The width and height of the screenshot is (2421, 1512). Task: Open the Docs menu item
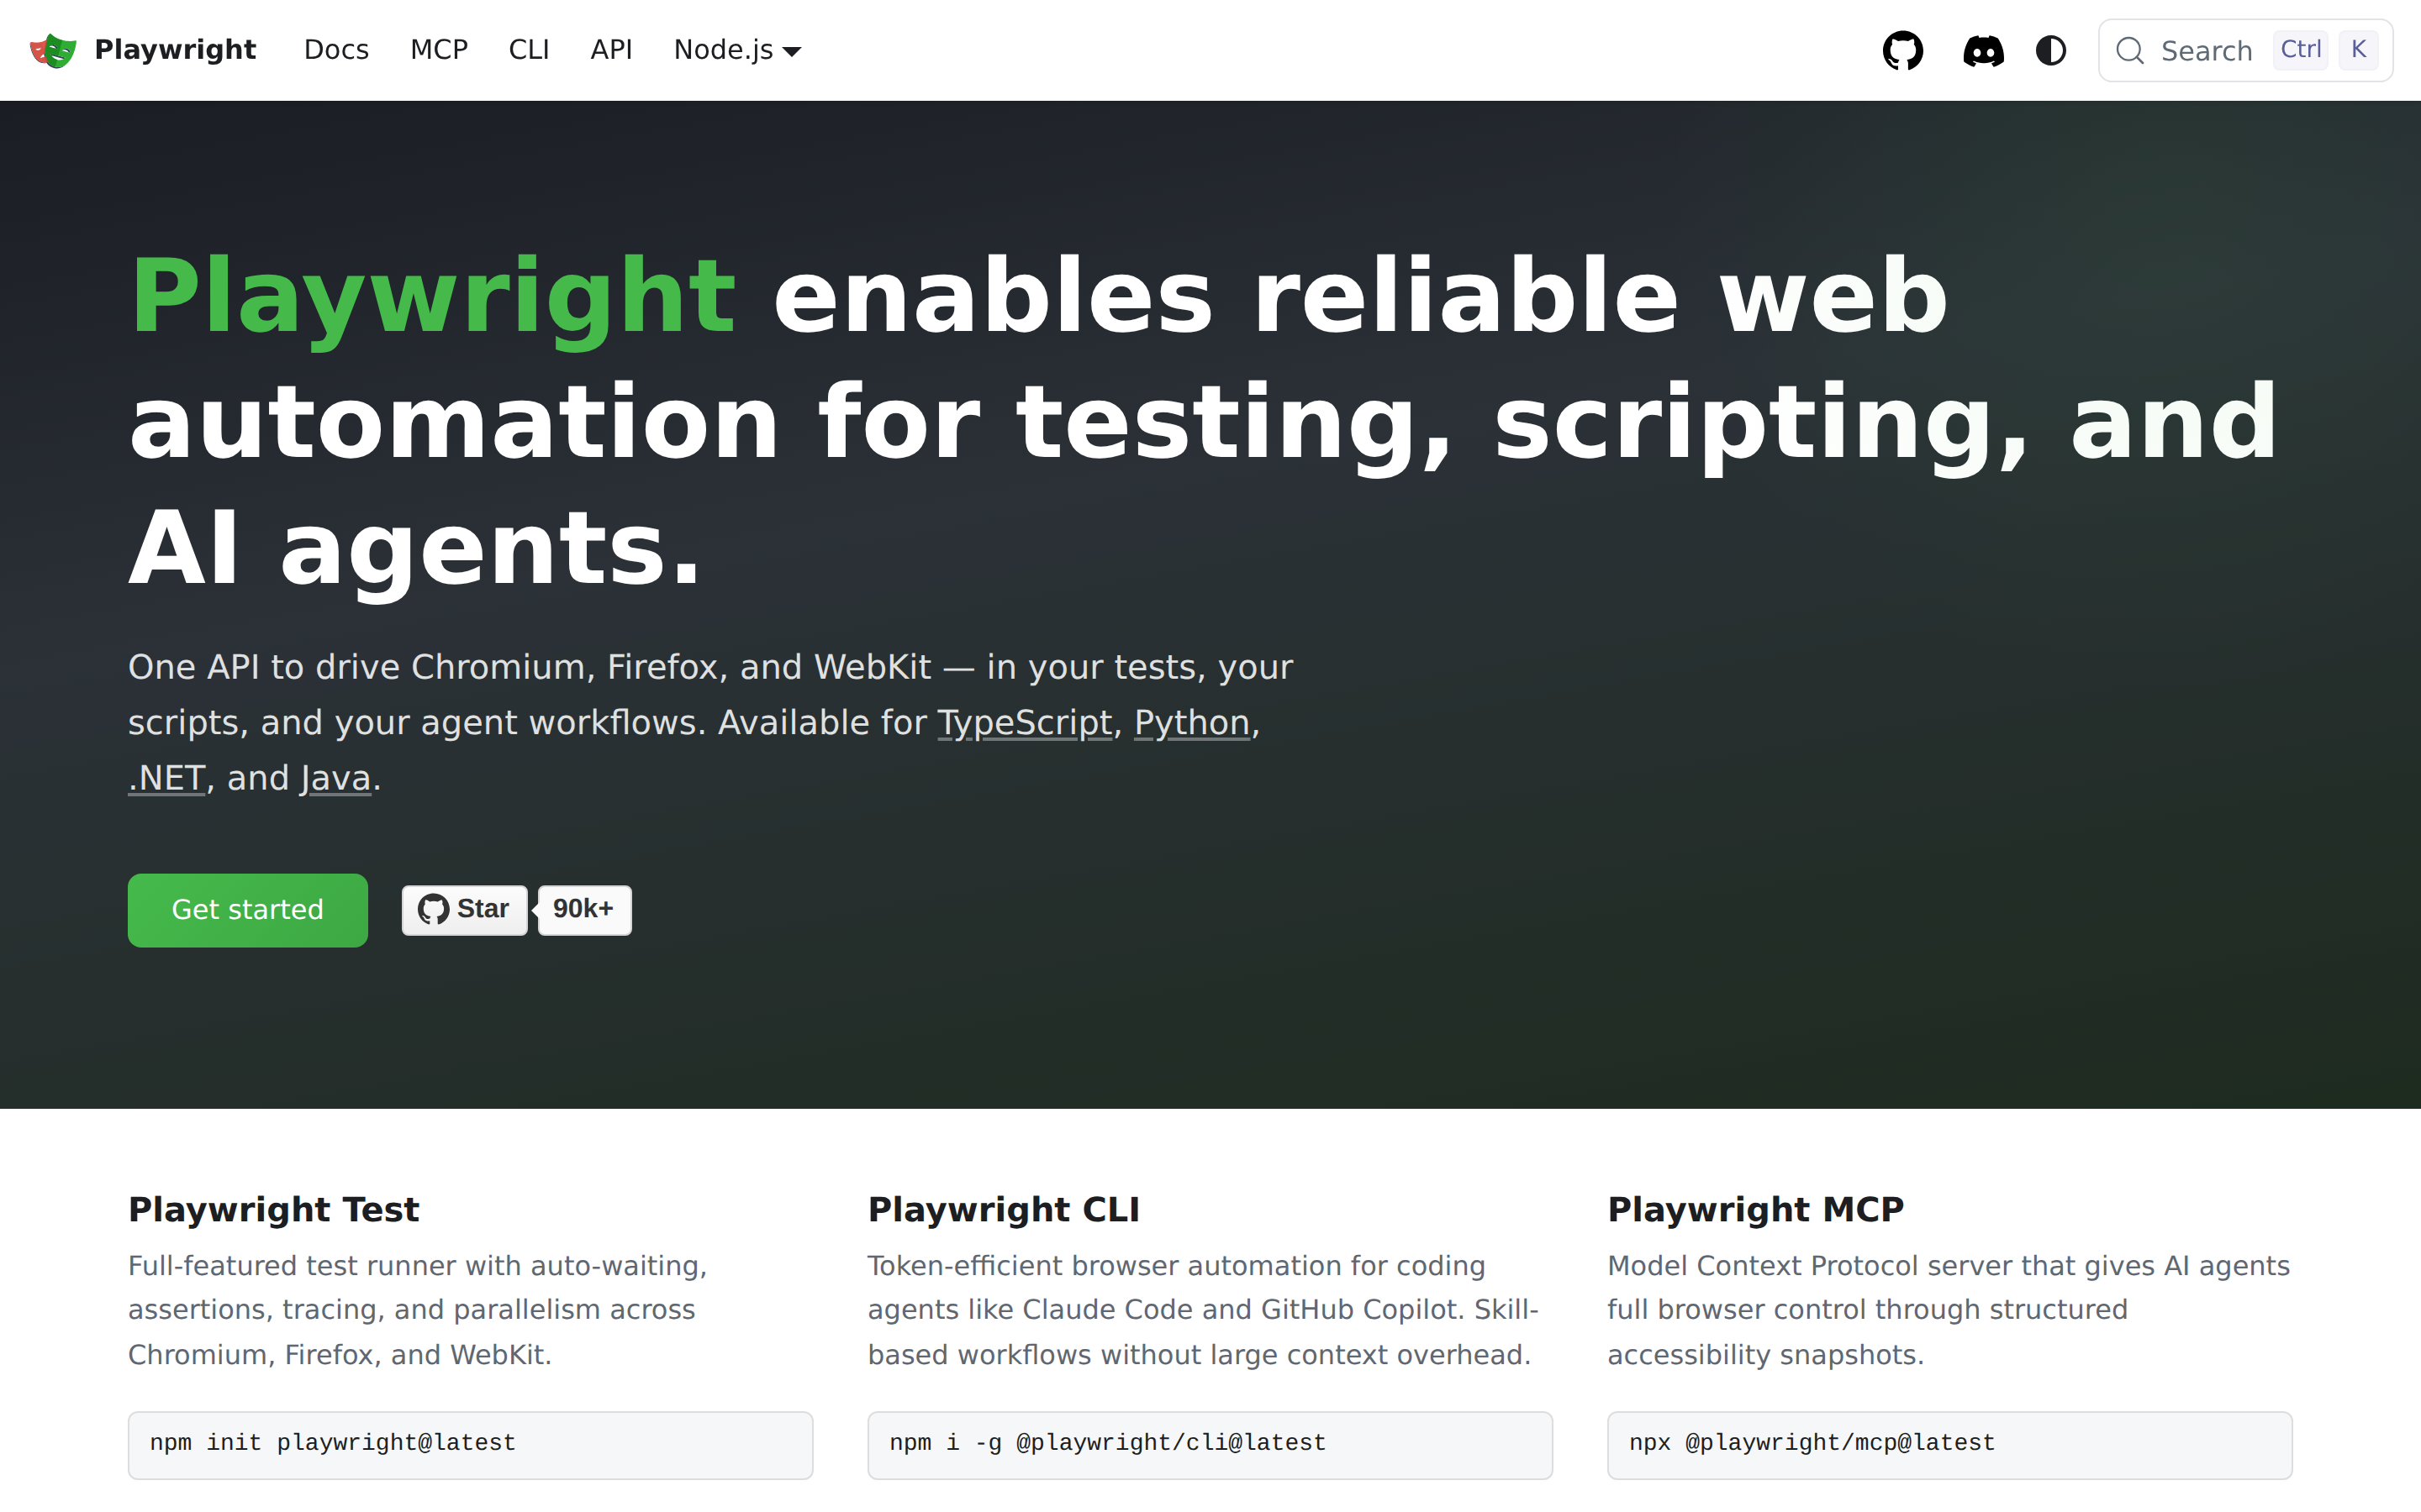(x=336, y=50)
